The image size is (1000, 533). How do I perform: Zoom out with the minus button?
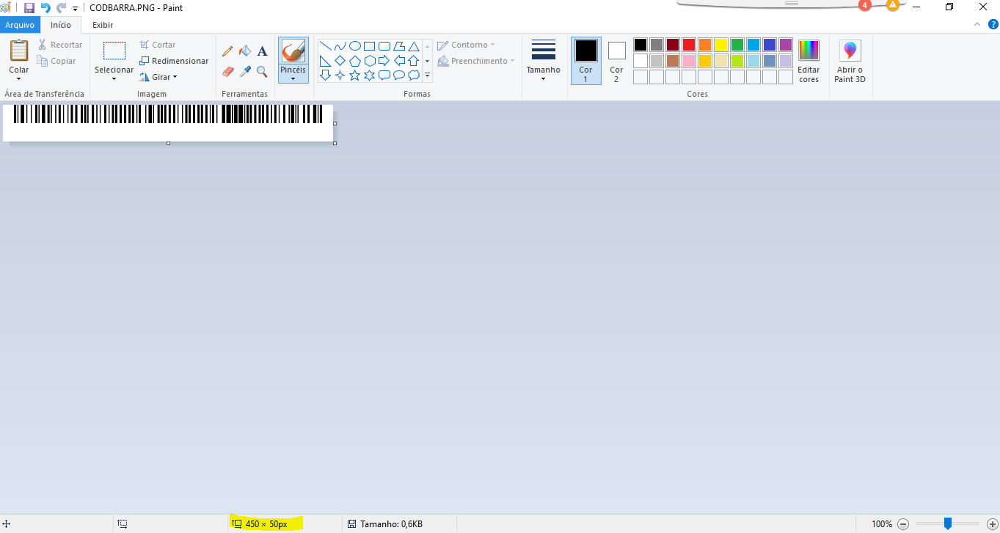click(904, 524)
